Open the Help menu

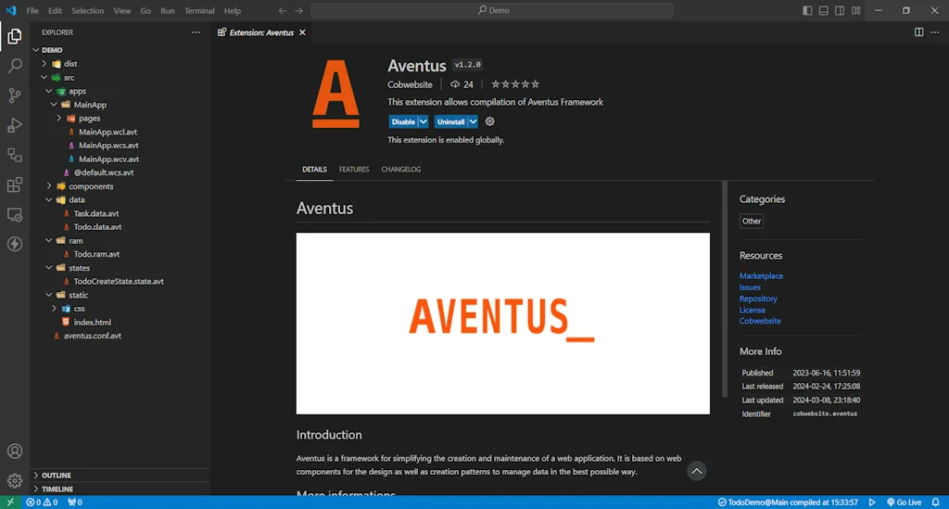(233, 10)
